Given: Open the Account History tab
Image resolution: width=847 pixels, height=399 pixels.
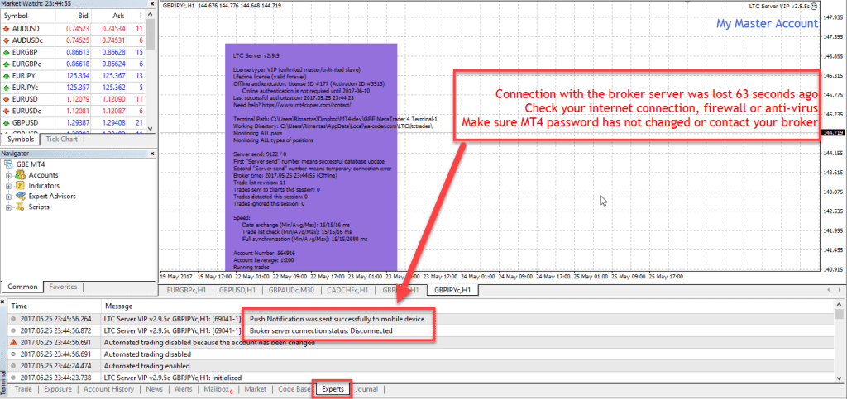Looking at the screenshot, I should (x=108, y=389).
